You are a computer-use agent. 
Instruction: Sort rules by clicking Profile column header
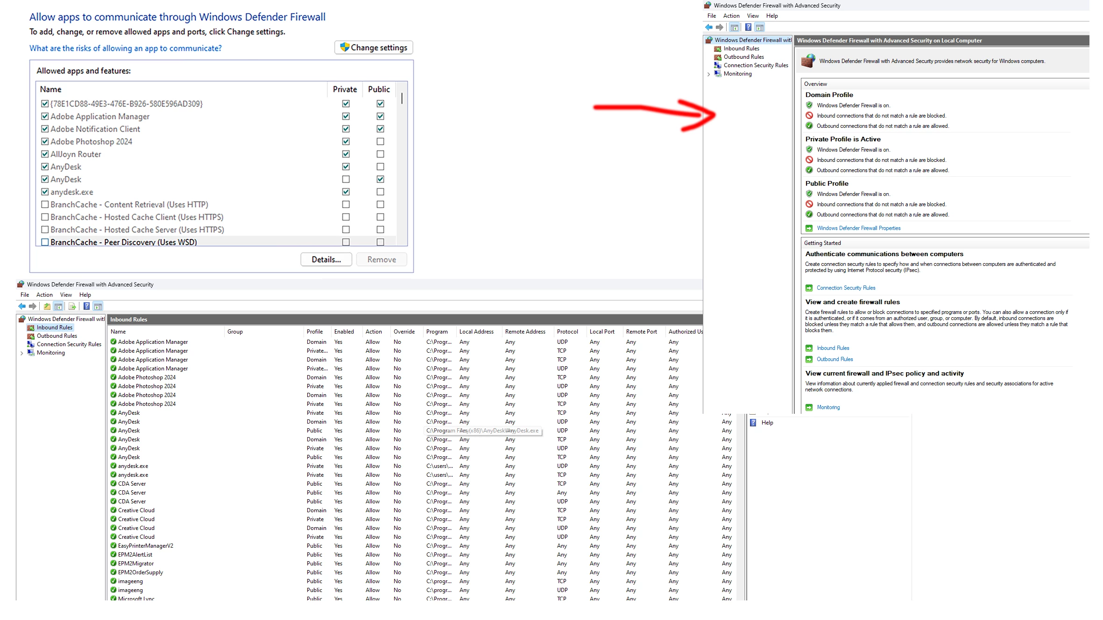(x=314, y=332)
